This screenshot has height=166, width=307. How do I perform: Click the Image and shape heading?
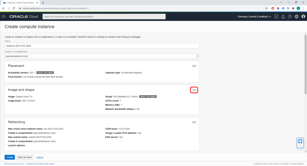pos(21,90)
